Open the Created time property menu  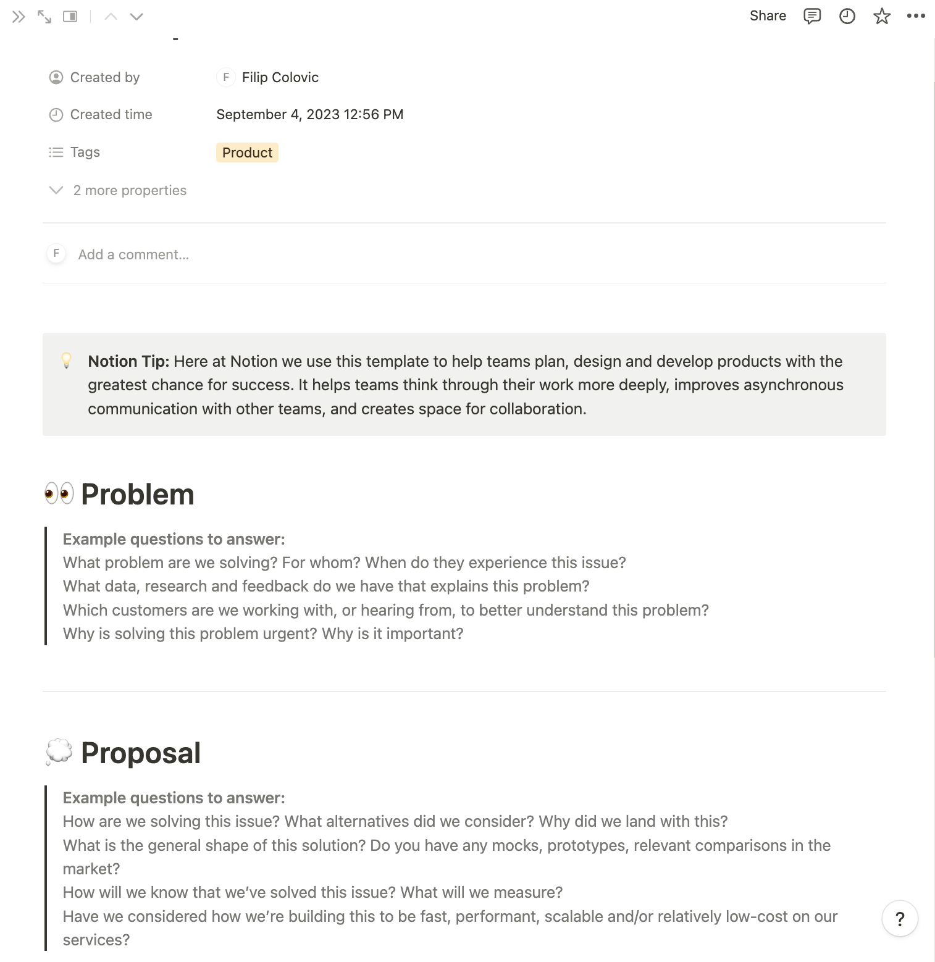click(x=111, y=114)
